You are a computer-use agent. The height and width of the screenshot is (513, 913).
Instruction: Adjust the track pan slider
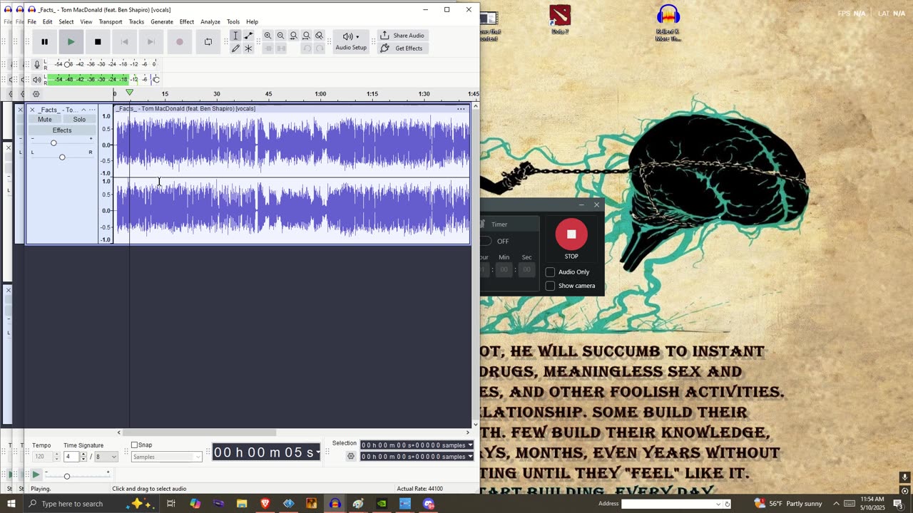coord(62,157)
